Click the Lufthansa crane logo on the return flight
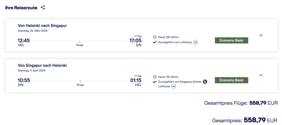Viewport: 282px width, 125px height. point(173,86)
